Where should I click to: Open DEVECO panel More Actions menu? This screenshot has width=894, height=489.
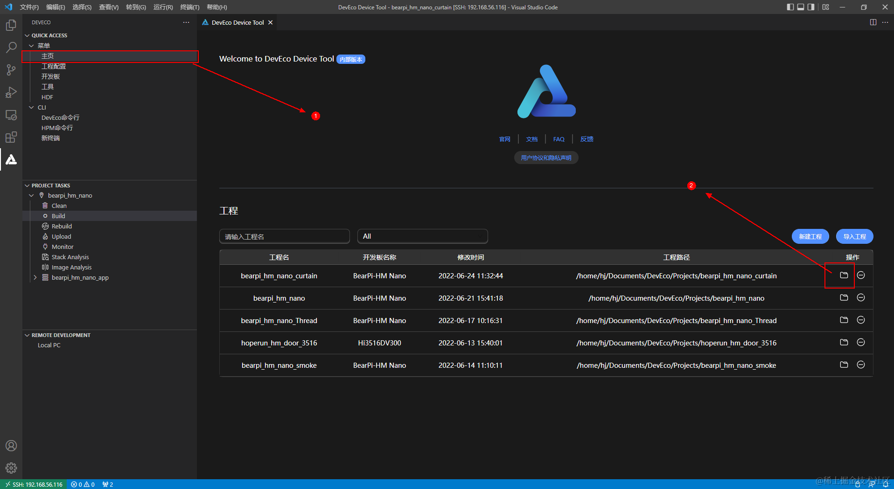click(x=186, y=22)
